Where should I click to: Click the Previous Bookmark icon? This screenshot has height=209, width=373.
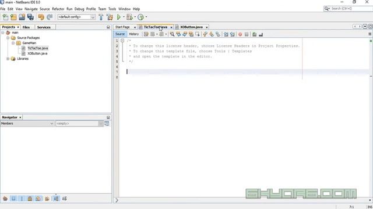click(205, 34)
